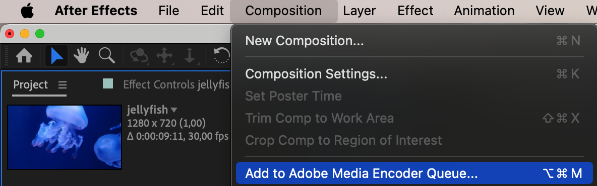Open the Layer menu
Viewport: 597px width, 186px height.
coord(360,11)
